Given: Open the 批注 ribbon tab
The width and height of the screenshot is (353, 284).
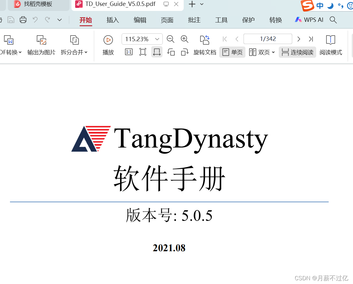Looking at the screenshot, I should [194, 20].
